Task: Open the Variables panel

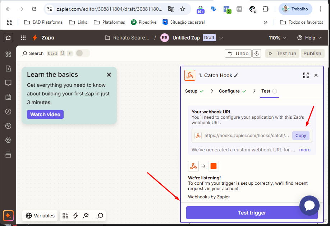Action: coord(40,216)
